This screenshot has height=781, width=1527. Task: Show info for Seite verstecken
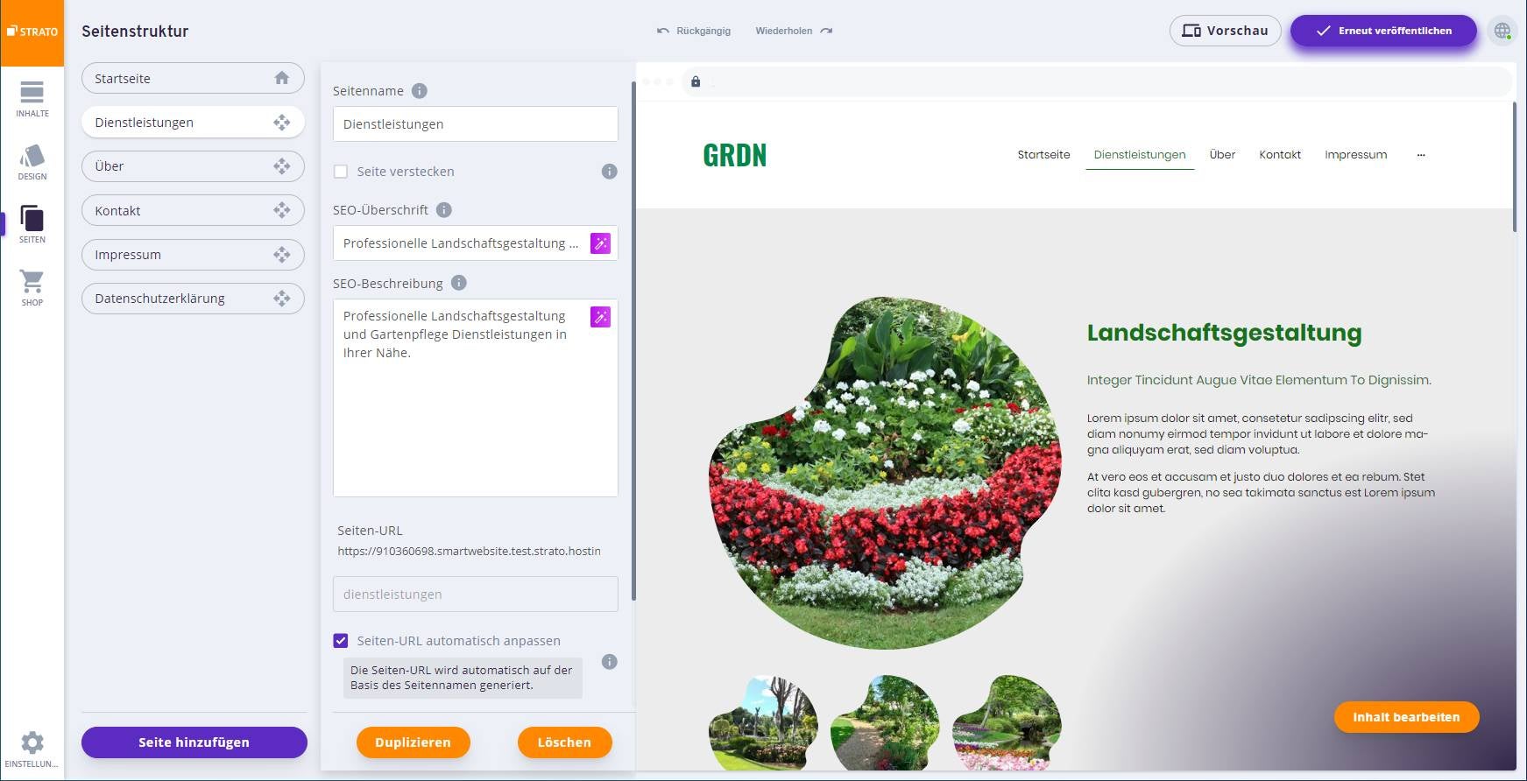coord(610,172)
